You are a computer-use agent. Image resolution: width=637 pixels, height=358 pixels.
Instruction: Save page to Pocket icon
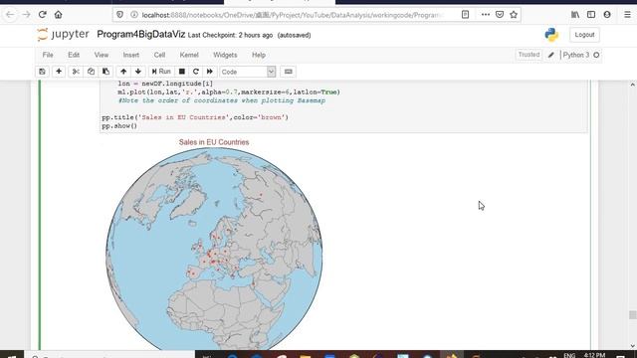tap(500, 15)
